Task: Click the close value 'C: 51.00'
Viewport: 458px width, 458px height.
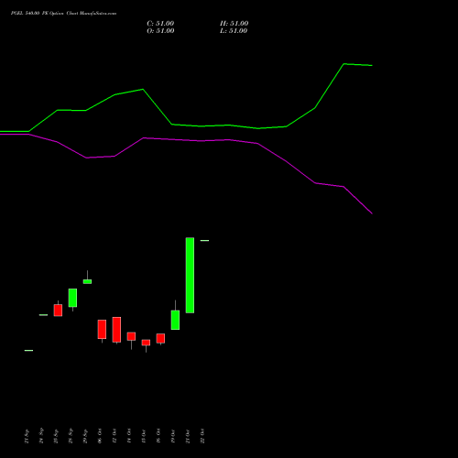Action: (x=160, y=24)
